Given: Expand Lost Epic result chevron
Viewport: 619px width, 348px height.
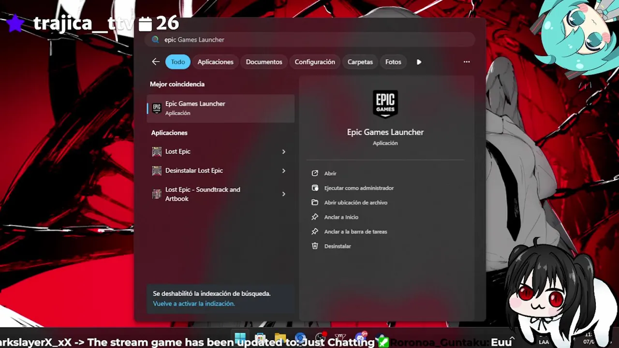Looking at the screenshot, I should coord(284,152).
